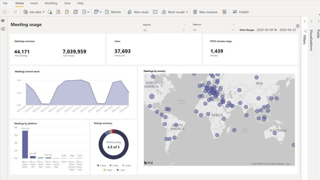Click the start date 2020-04-09
Viewport: 320px width, 180px height.
pos(265,30)
